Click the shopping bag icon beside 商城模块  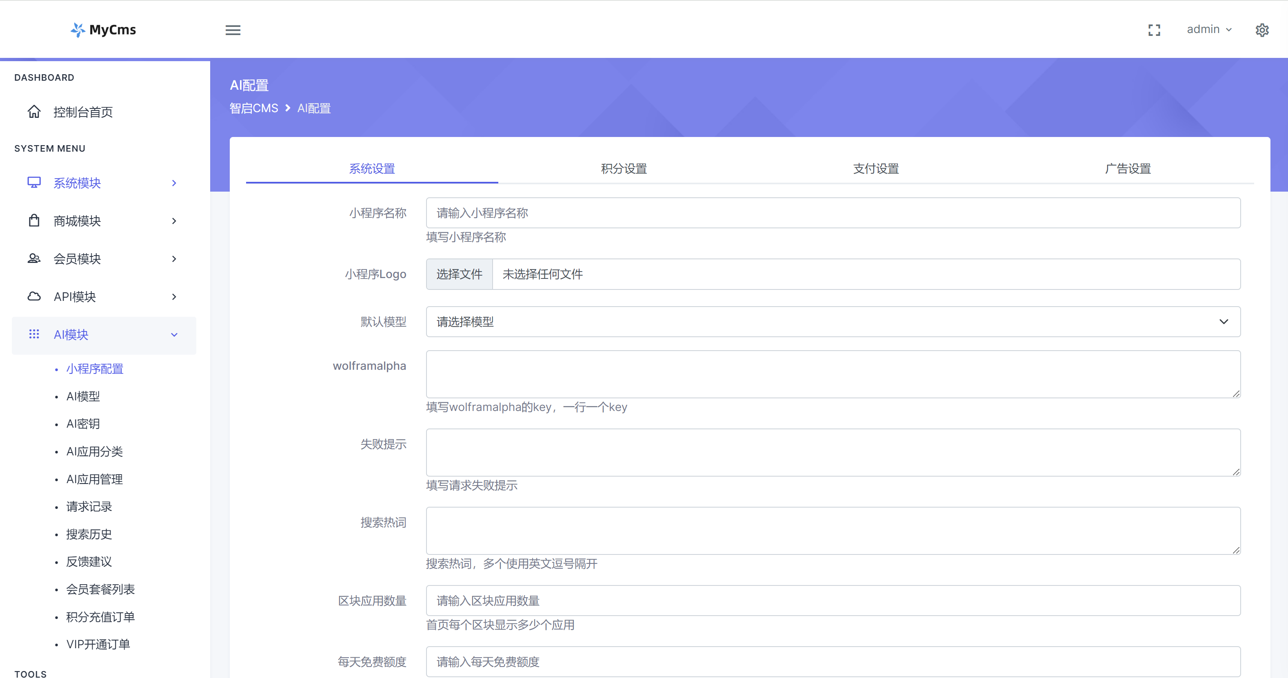[34, 220]
